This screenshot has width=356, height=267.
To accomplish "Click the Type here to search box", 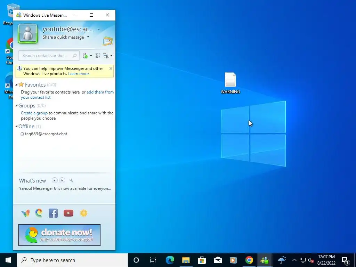I will 72,260.
